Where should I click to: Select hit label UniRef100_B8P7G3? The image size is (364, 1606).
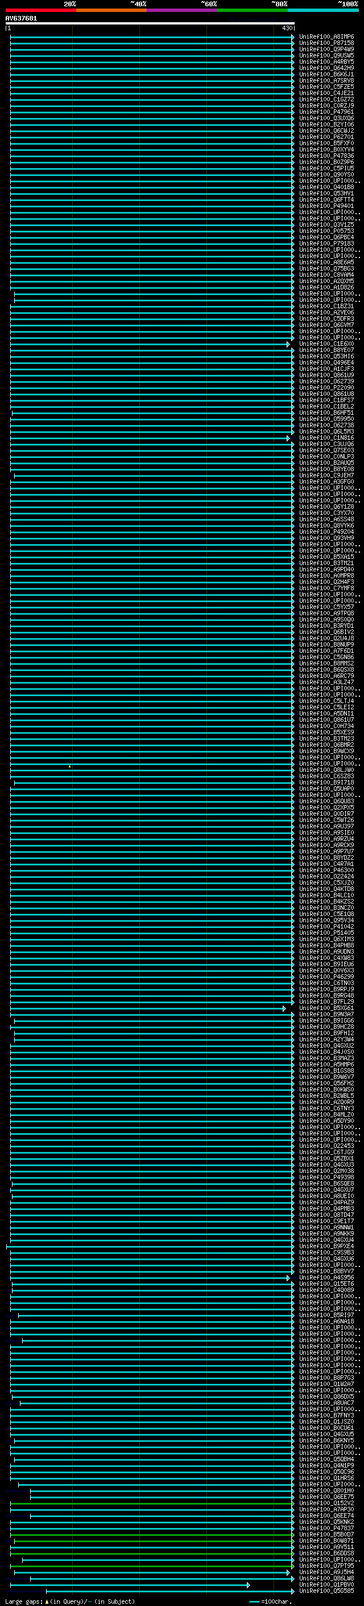pyautogui.click(x=326, y=1379)
